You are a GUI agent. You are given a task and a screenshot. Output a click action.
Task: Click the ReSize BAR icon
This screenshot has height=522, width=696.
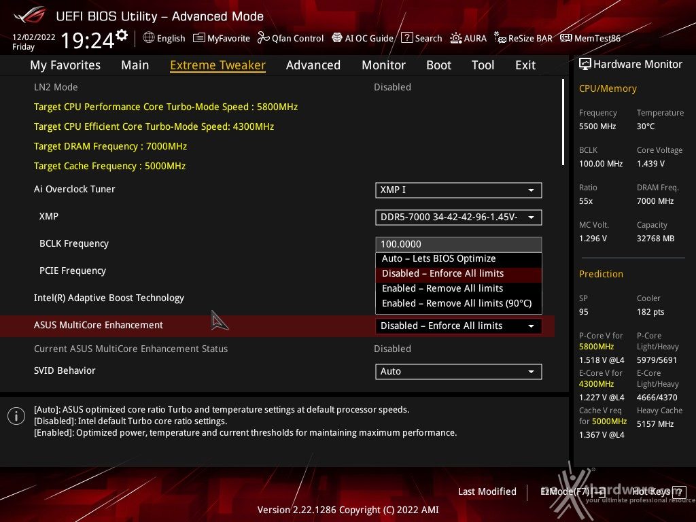(x=500, y=38)
